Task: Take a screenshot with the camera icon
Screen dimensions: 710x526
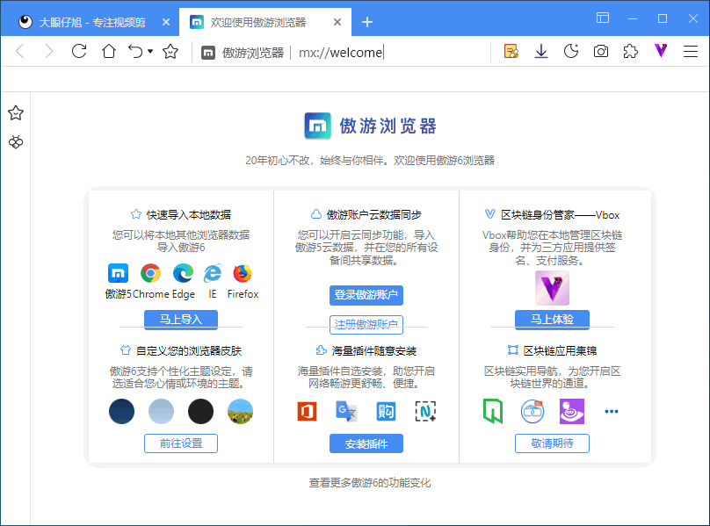Action: (601, 51)
